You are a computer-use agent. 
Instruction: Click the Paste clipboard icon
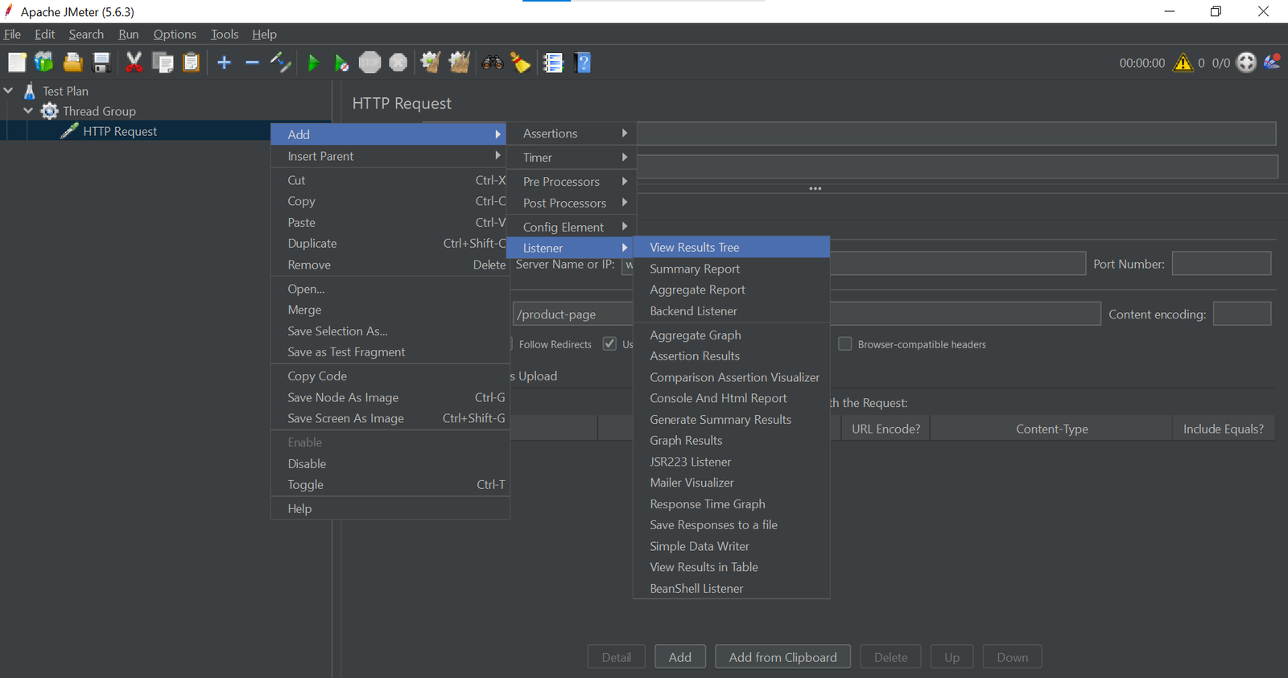[191, 63]
